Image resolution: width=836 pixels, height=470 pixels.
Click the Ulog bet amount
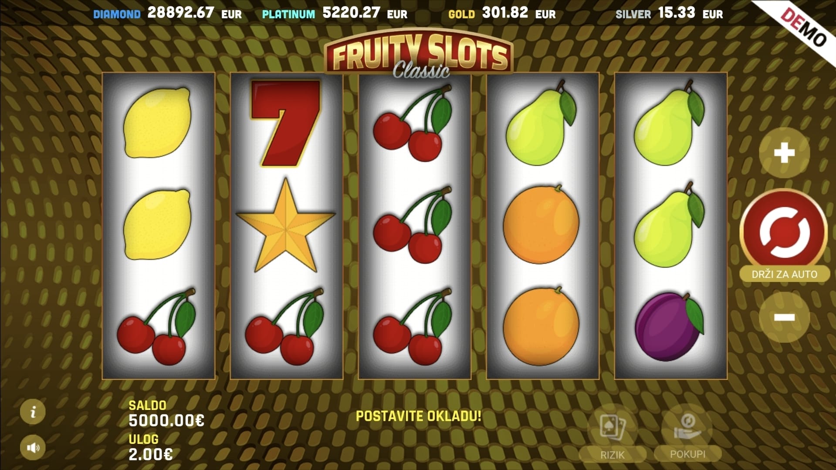click(x=150, y=454)
